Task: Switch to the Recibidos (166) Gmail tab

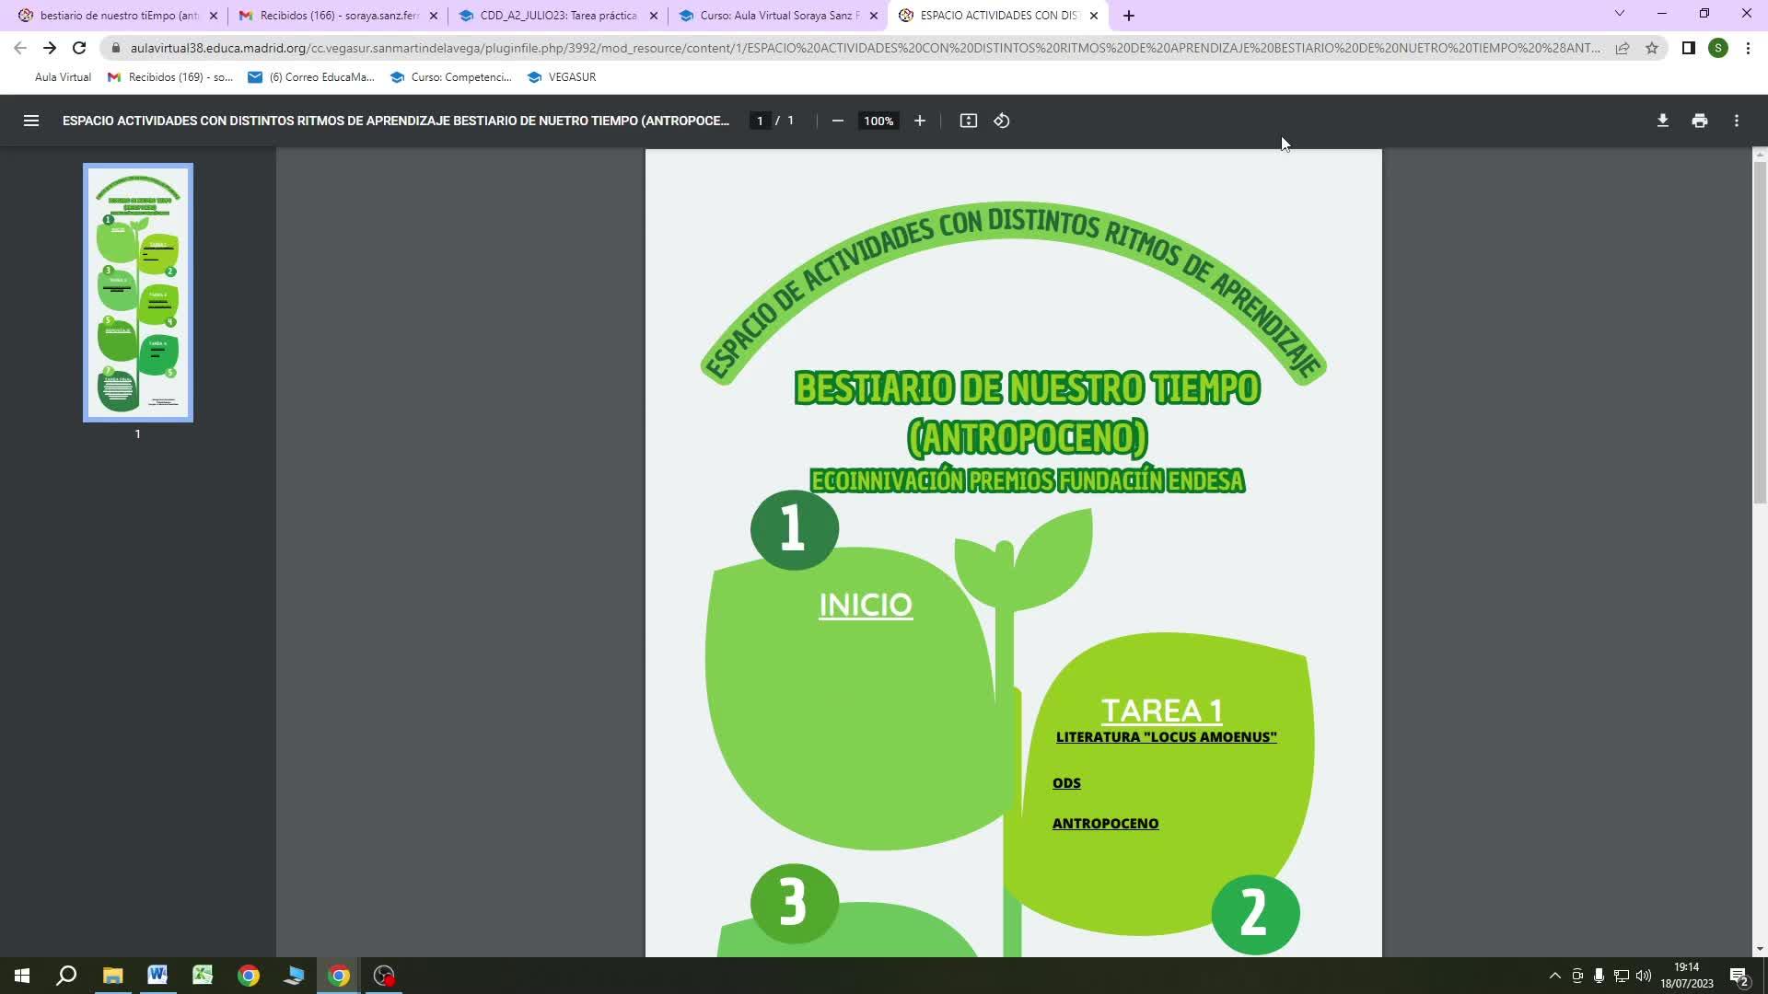Action: (x=338, y=16)
